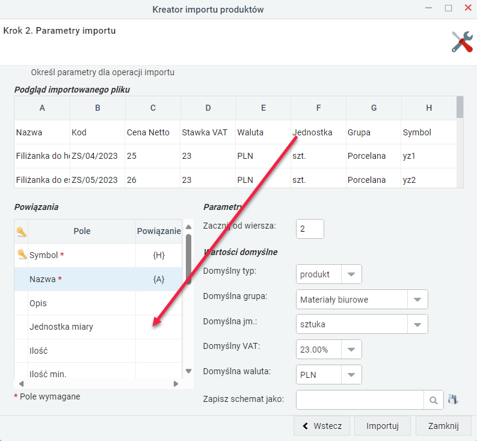This screenshot has height=441, width=477.
Task: Click the empty Powiązanie cell for Jednostka miary
Action: (x=159, y=327)
